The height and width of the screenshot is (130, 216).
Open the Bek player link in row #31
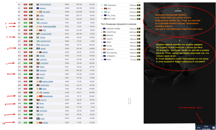click(41, 115)
